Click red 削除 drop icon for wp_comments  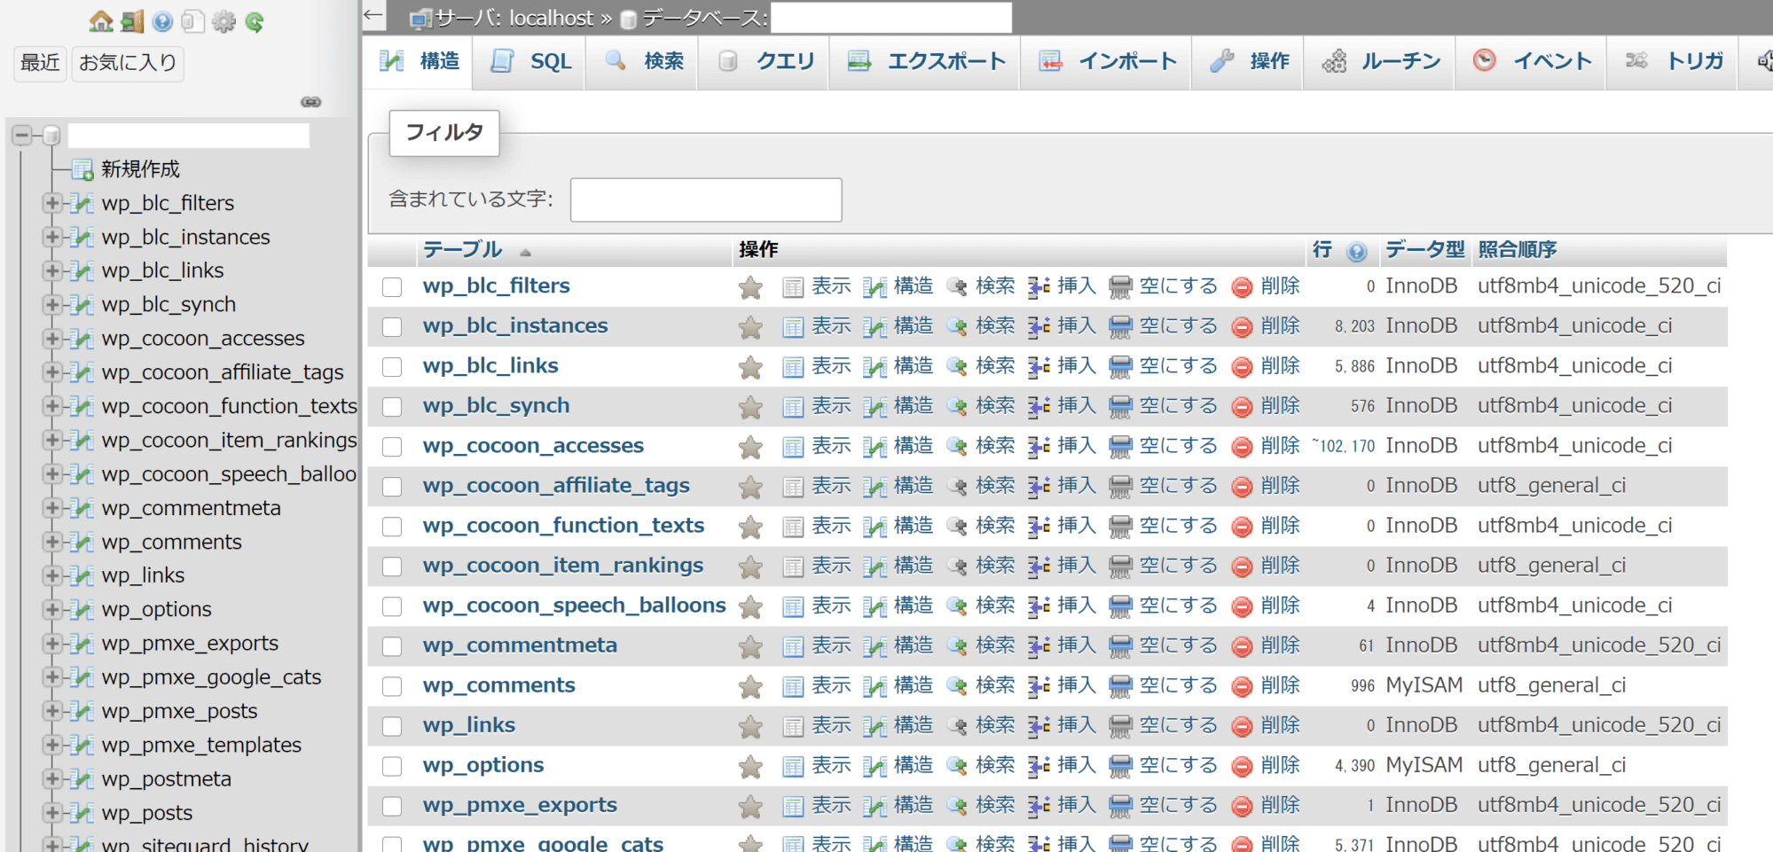(1243, 686)
